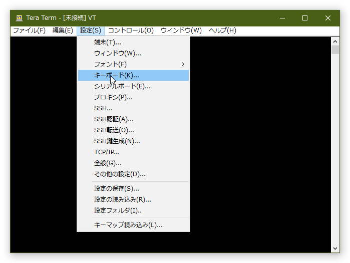Select キーマップ読み込み(L)... entry

pos(133,225)
